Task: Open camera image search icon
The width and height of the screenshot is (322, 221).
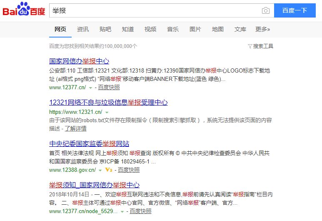Action: point(265,10)
